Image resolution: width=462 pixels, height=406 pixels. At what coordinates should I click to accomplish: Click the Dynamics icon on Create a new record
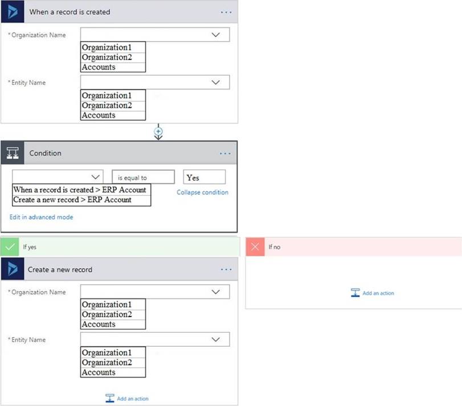pos(12,269)
